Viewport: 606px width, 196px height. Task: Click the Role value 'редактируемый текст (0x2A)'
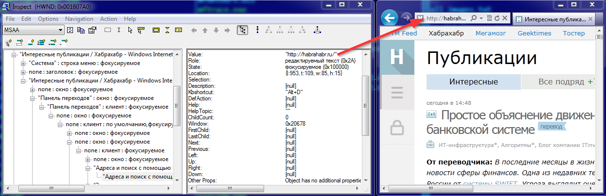[x=320, y=60]
